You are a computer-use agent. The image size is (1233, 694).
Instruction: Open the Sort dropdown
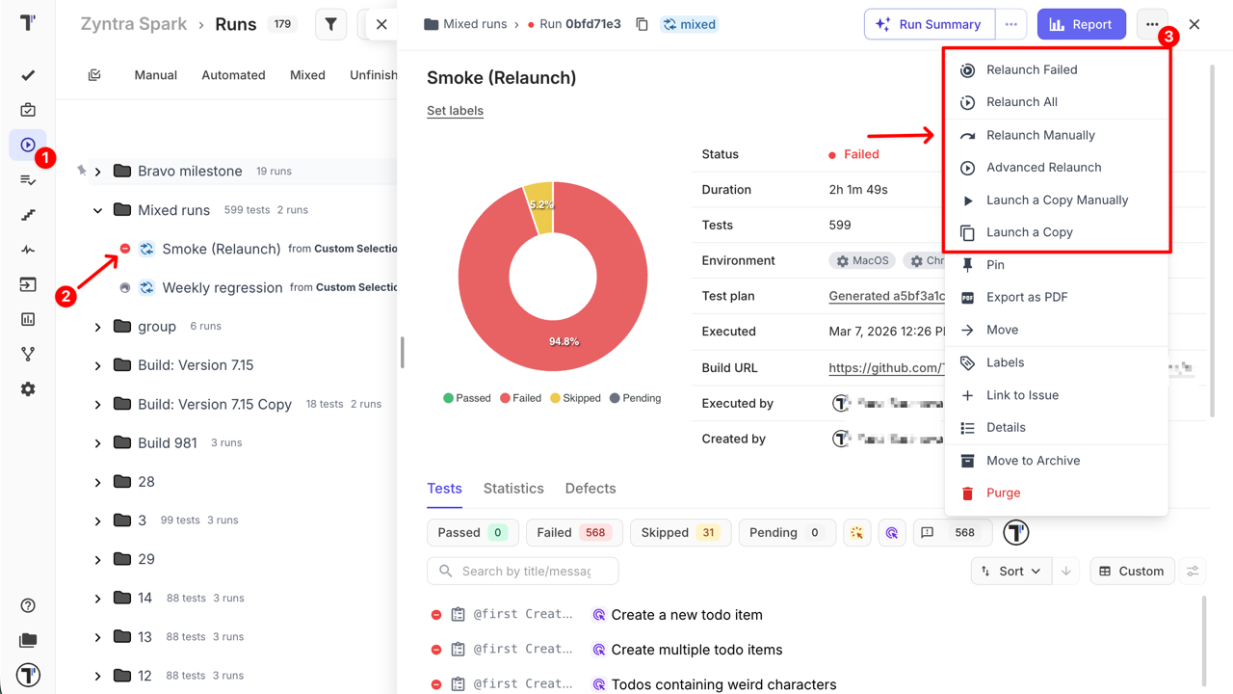[1010, 571]
